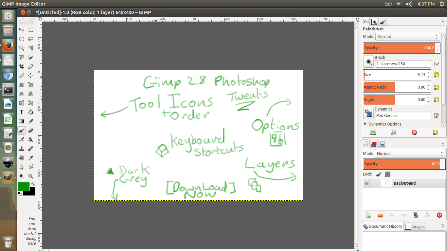Edit the brush with pencil icon
Image resolution: width=447 pixels, height=251 pixels.
pos(436,64)
